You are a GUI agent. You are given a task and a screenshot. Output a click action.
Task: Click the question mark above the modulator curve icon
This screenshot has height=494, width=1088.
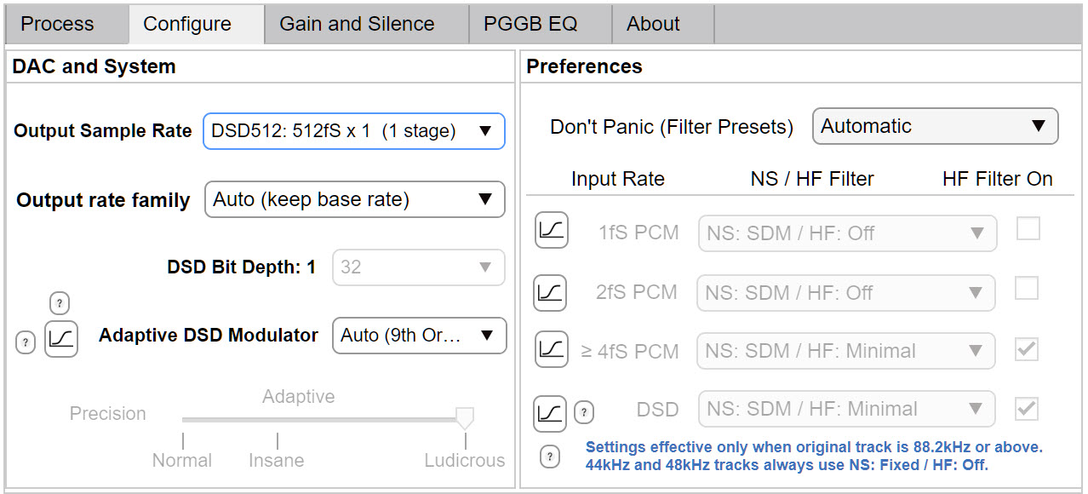[x=59, y=302]
